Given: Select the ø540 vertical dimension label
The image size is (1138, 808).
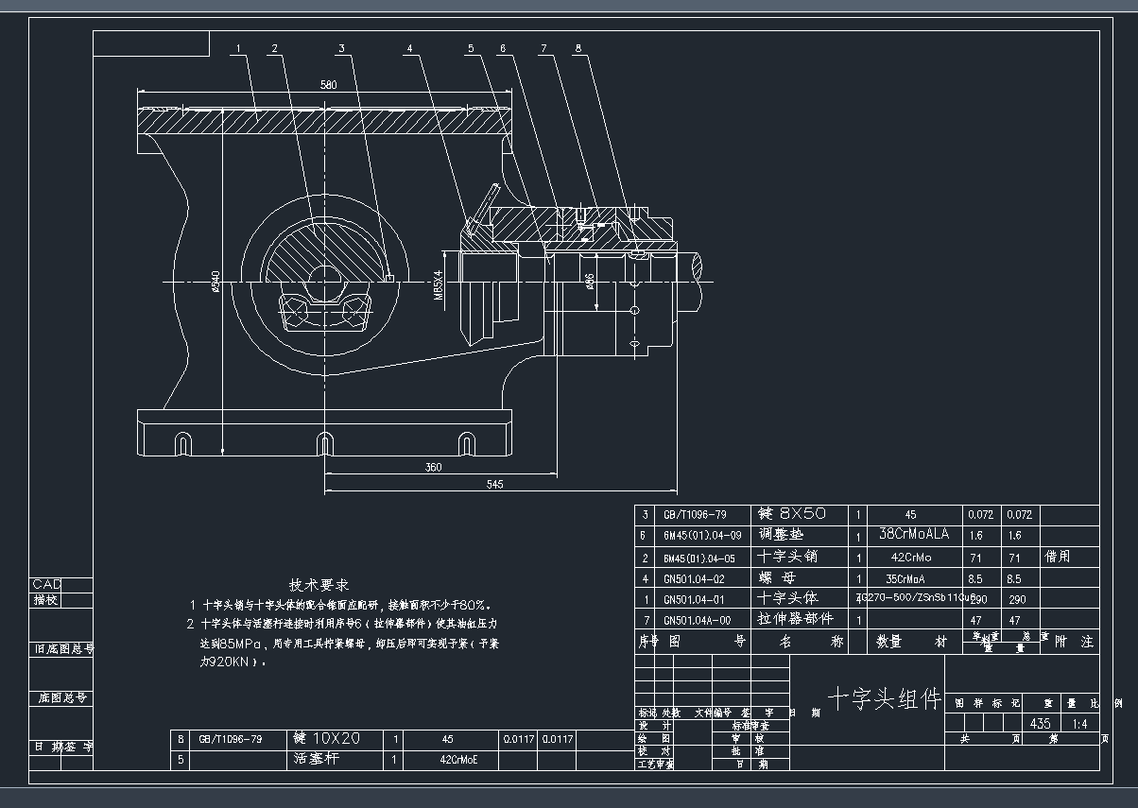Looking at the screenshot, I should pyautogui.click(x=216, y=281).
